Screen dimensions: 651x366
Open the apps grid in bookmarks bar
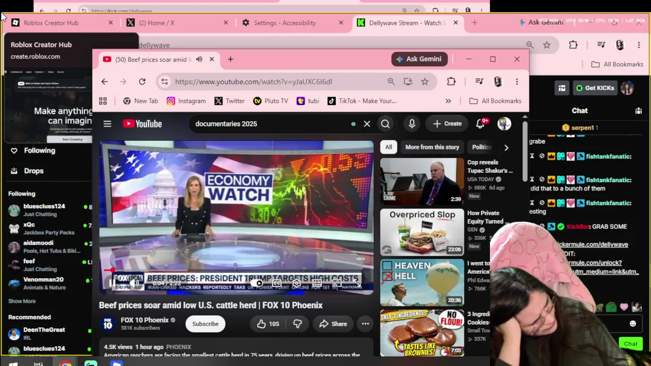(103, 101)
